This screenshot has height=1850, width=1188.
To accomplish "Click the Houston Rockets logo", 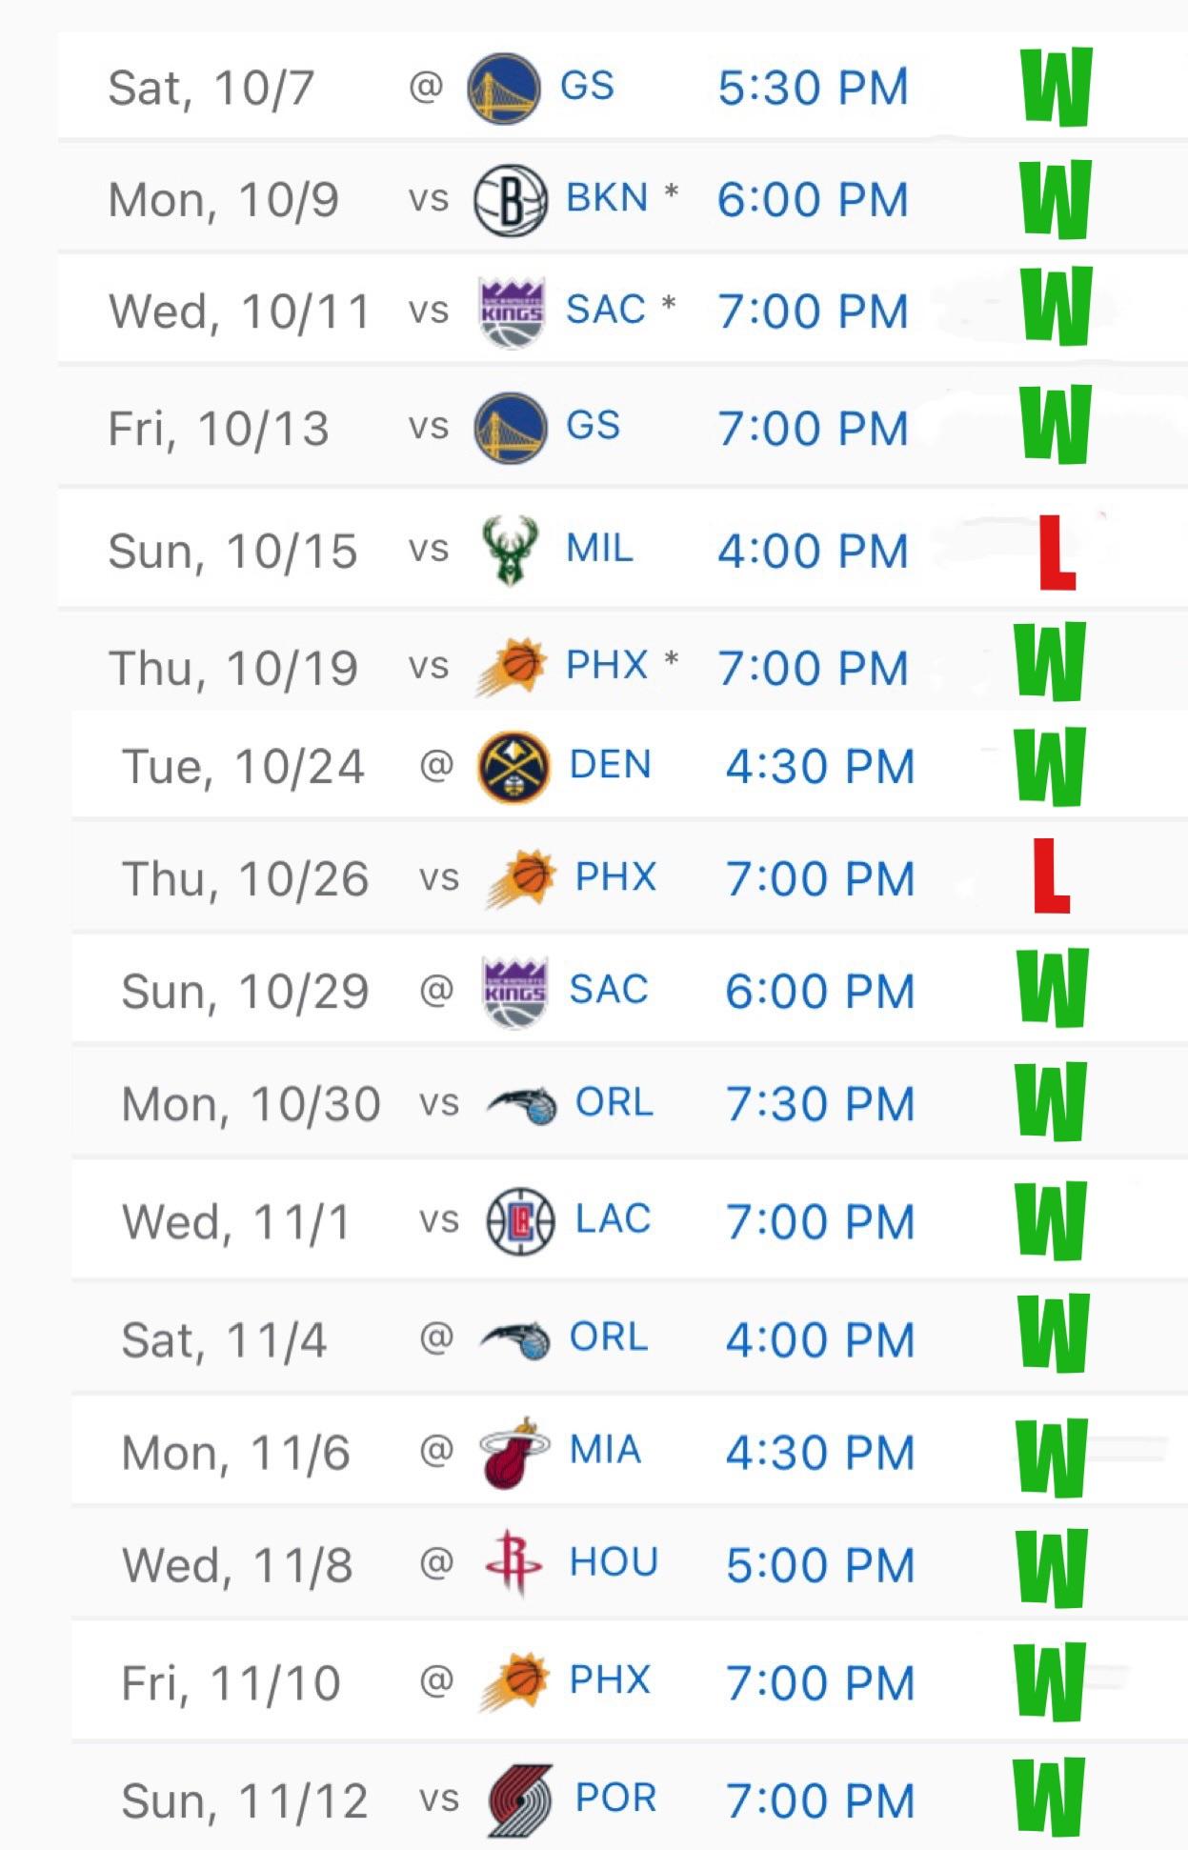I will [x=513, y=1563].
